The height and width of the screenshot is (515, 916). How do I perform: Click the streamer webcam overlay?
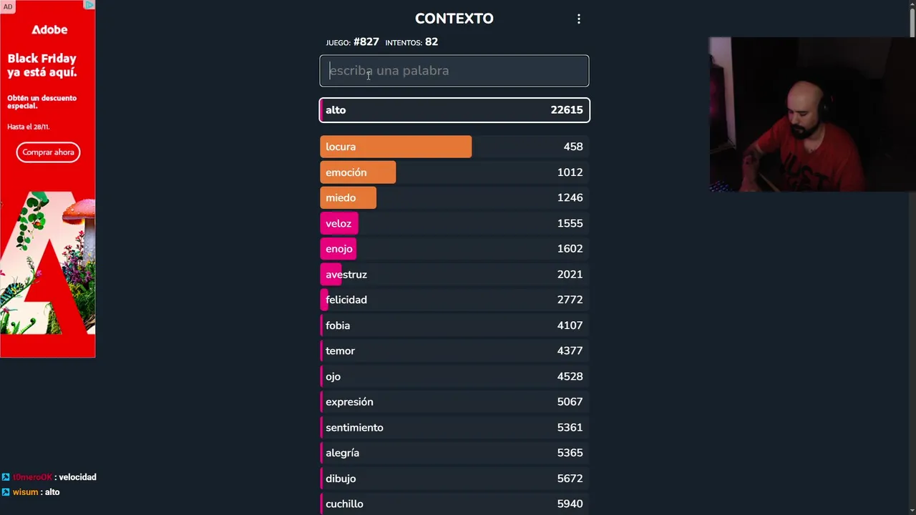[x=812, y=114]
